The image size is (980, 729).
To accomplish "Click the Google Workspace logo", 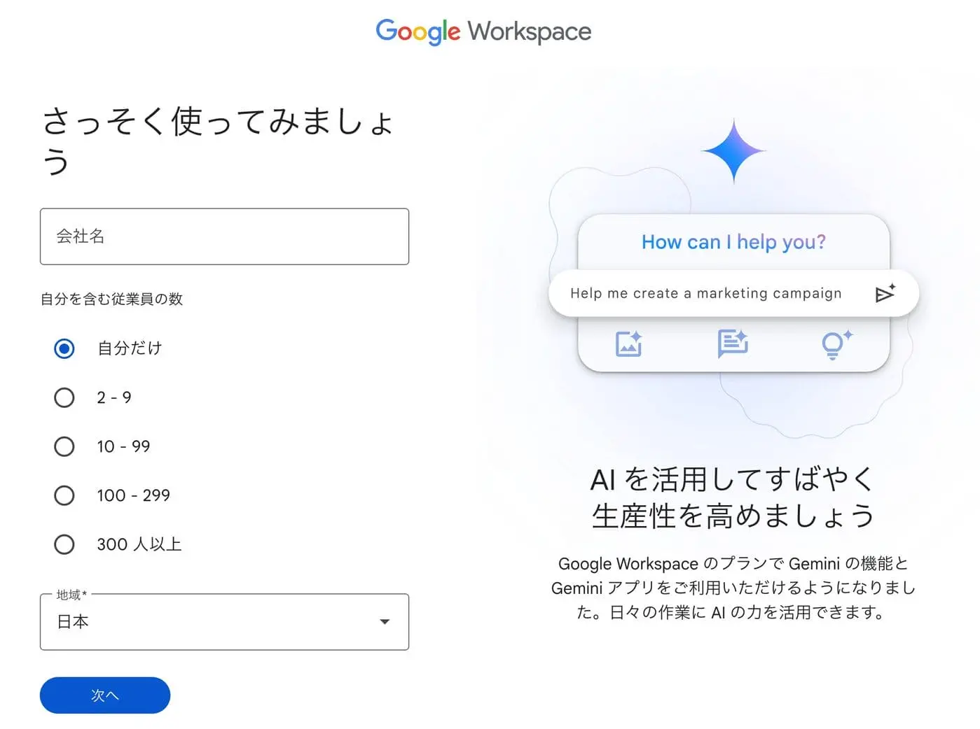I will [x=483, y=31].
